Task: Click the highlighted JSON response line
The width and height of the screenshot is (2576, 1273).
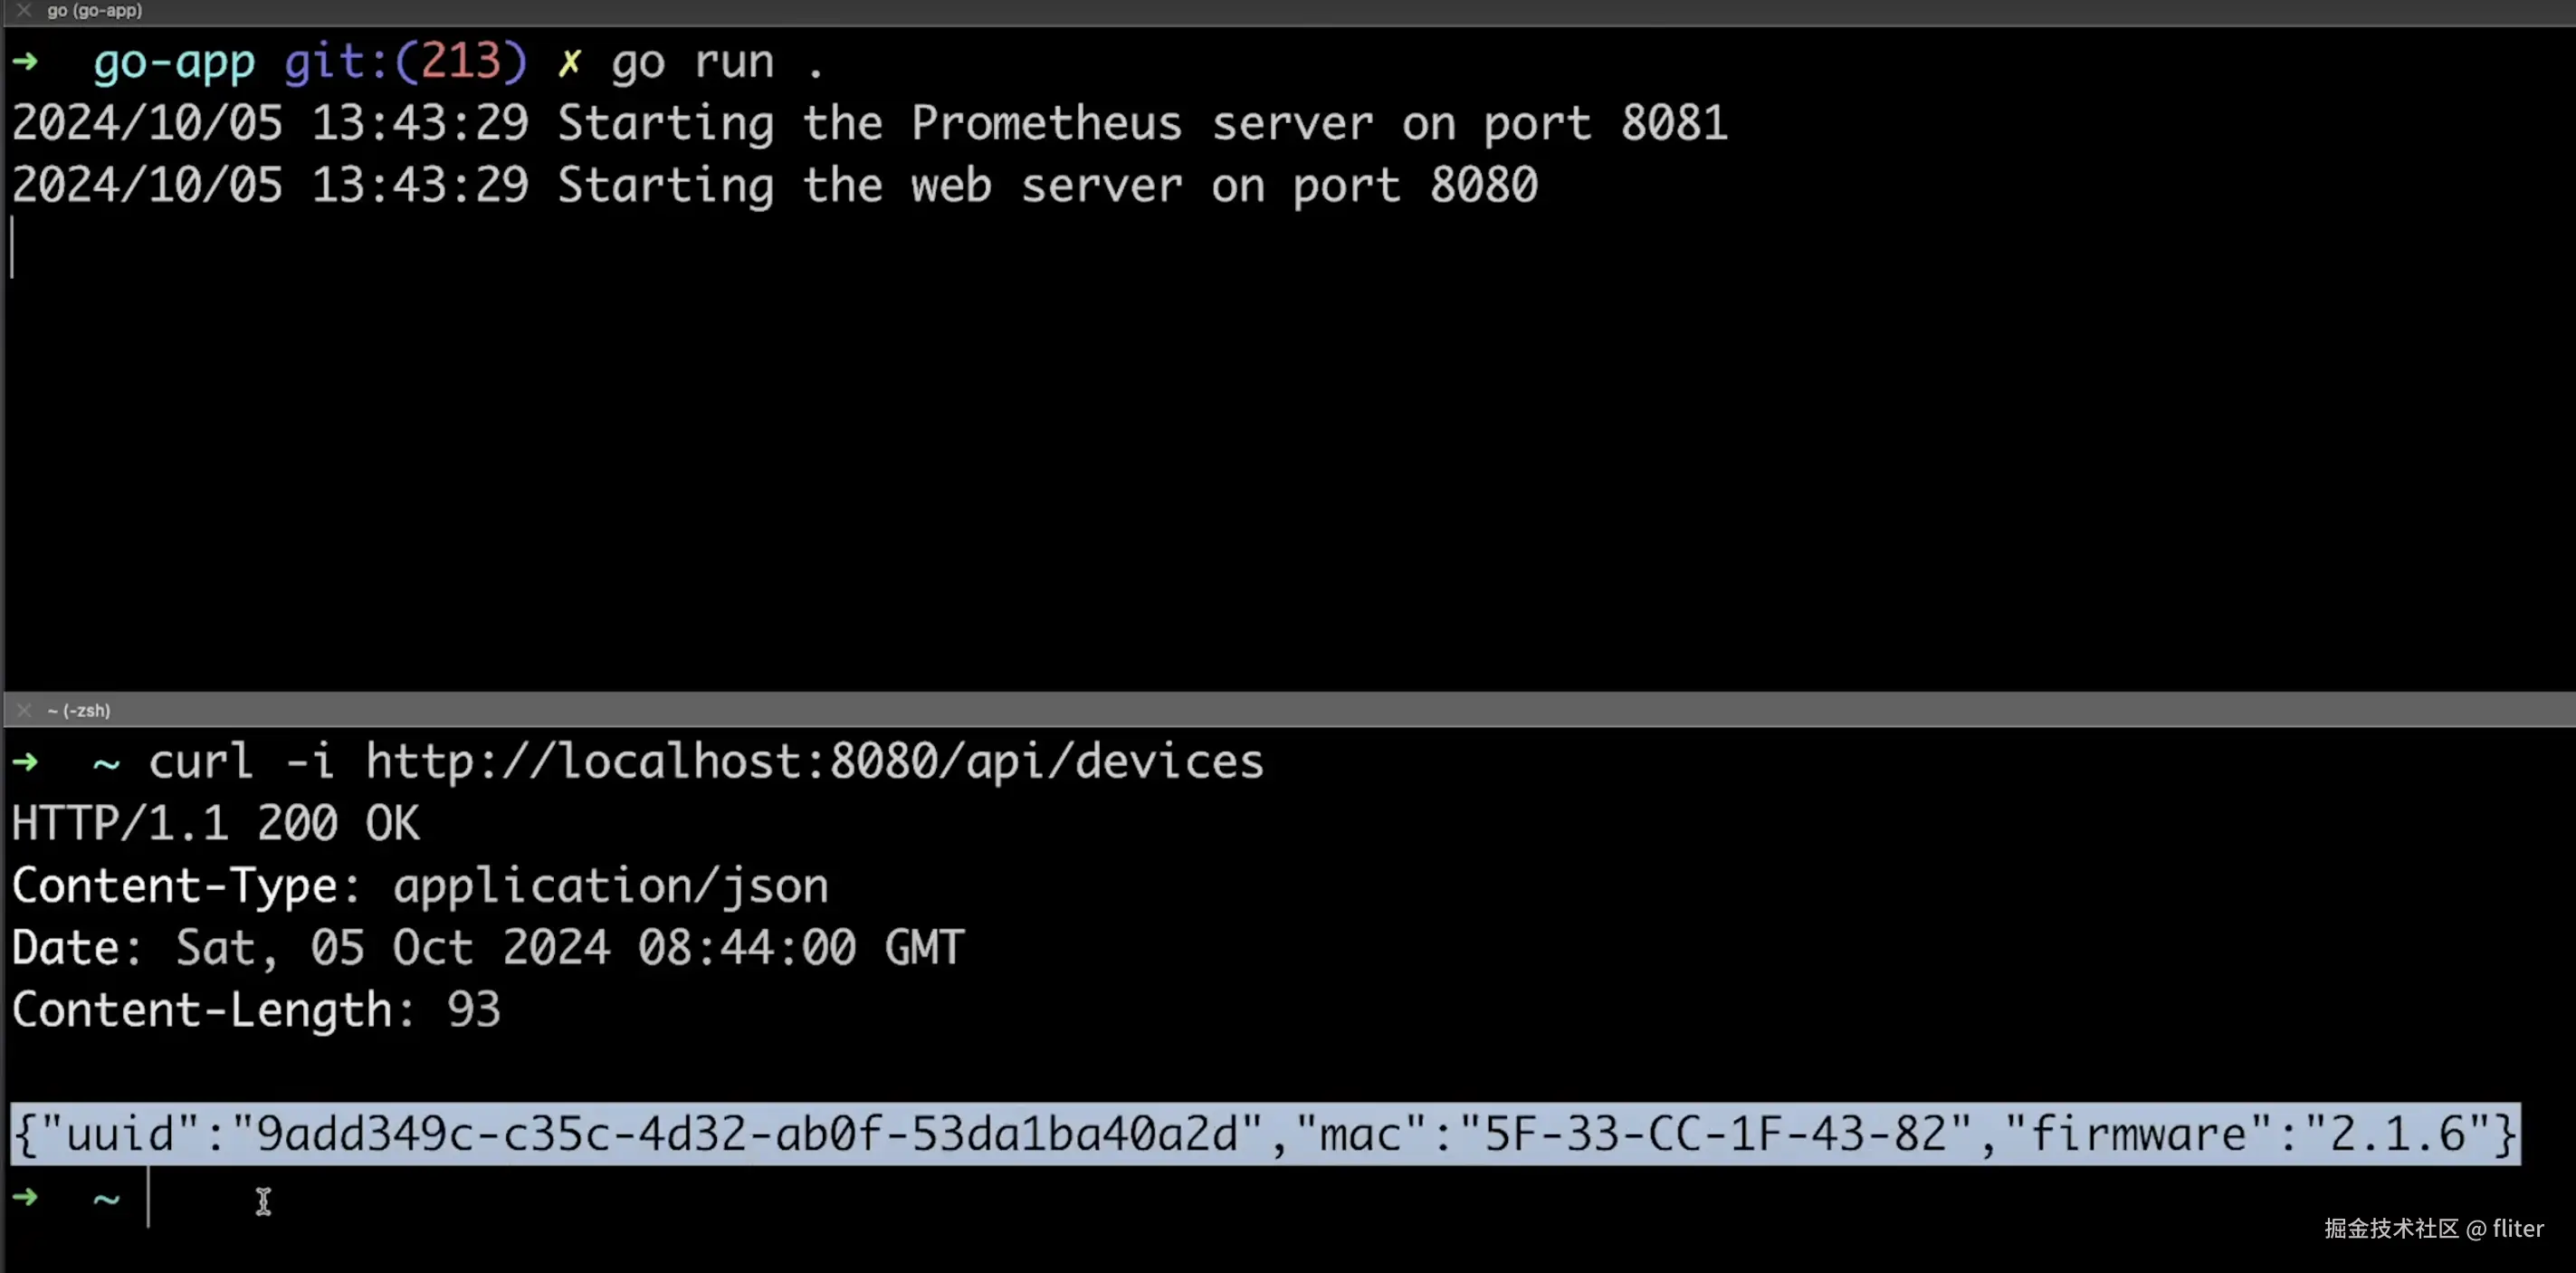Action: point(1264,1134)
